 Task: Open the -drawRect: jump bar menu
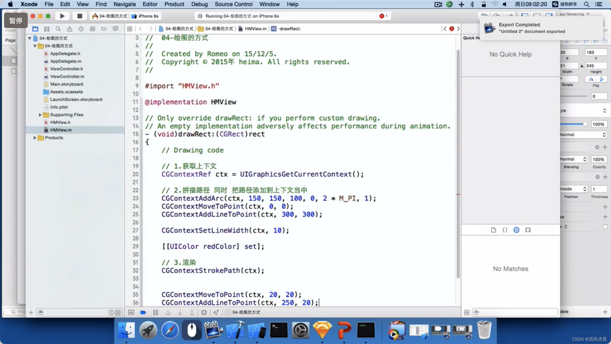[286, 29]
